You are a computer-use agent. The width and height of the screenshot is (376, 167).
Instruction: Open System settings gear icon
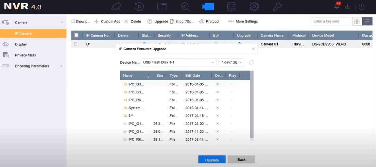coord(254,7)
